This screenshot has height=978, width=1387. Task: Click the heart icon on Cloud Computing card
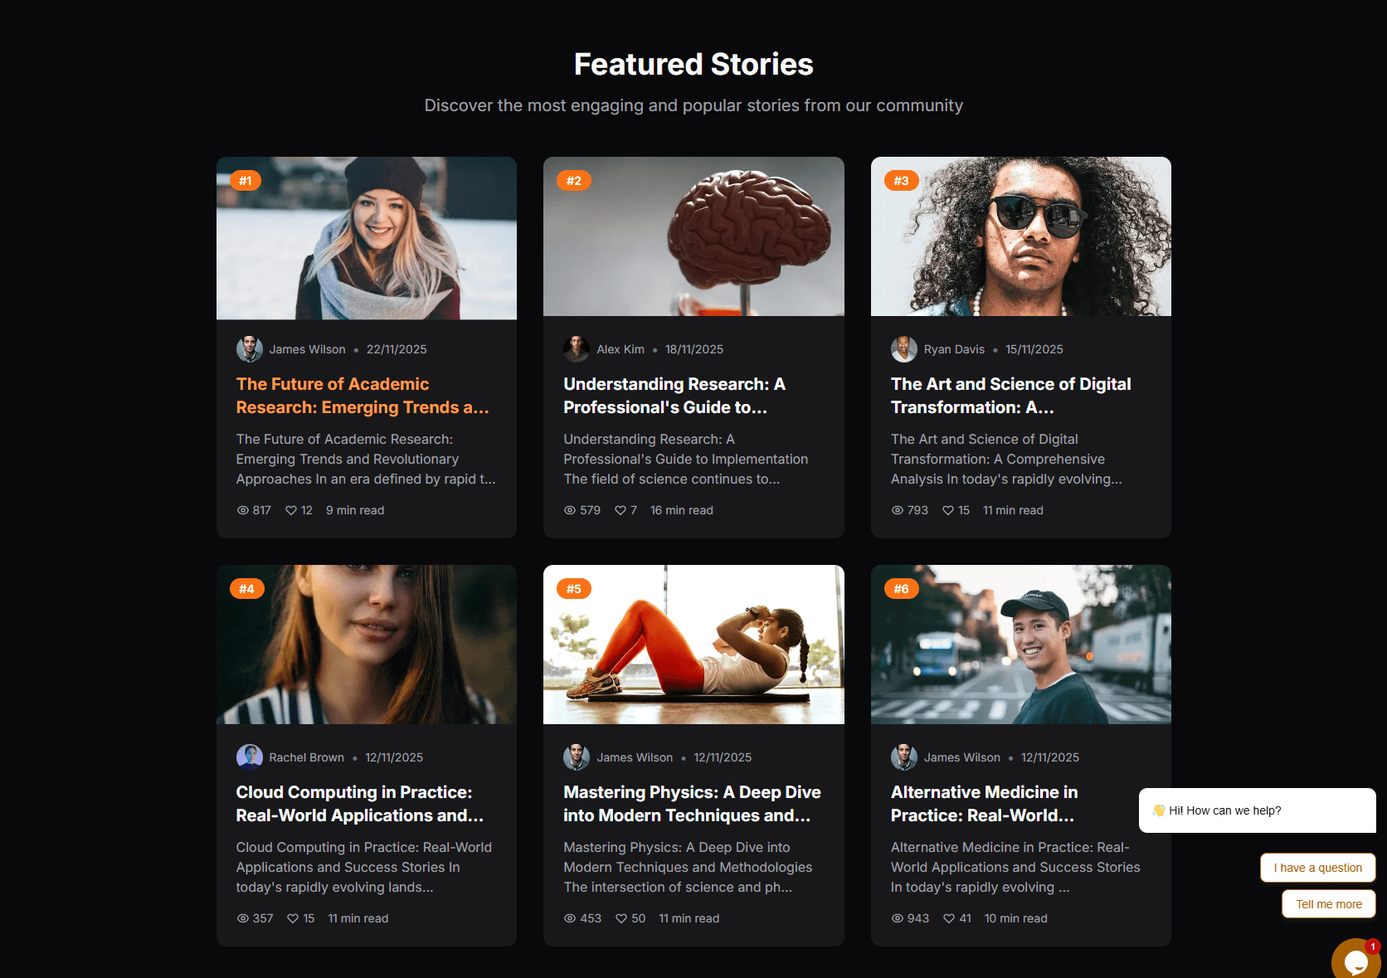coord(293,918)
